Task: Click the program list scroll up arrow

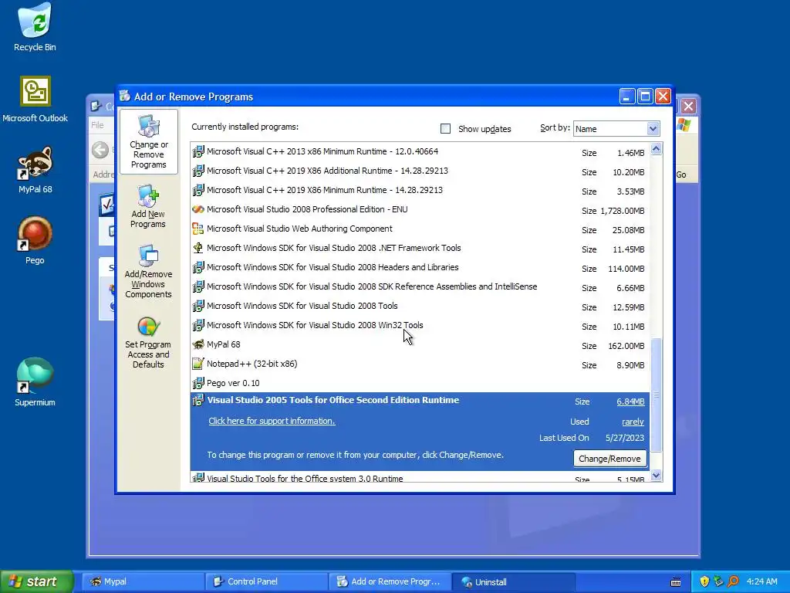Action: click(x=656, y=149)
